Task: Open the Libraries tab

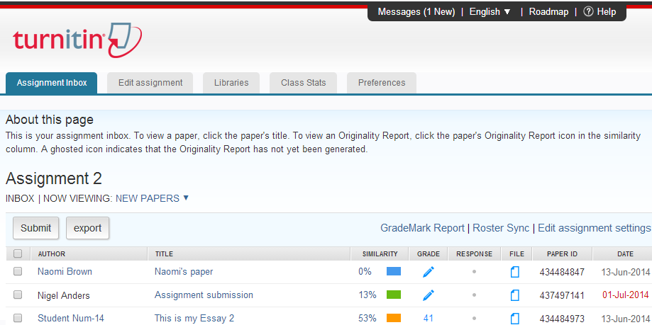Action: click(231, 83)
